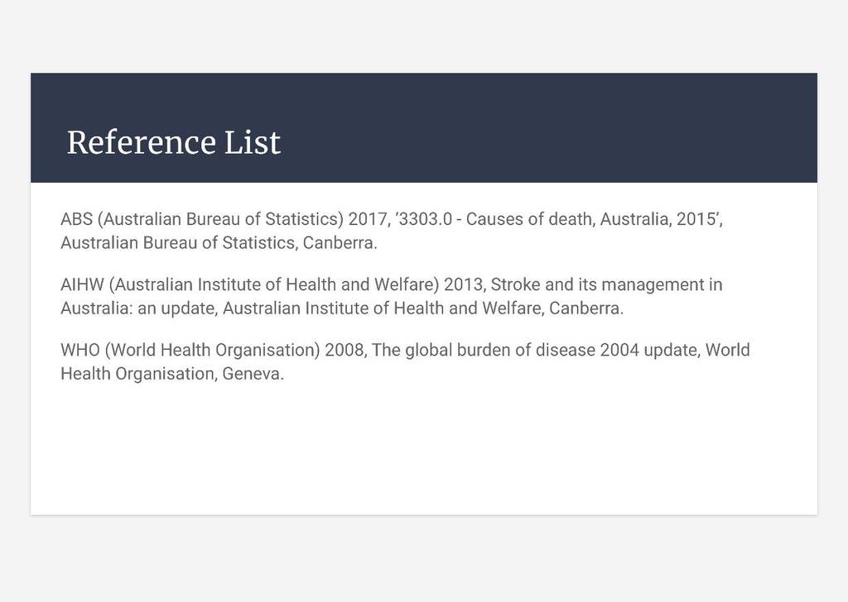
Task: Click the word 'Geneva' in the last reference
Action: point(252,374)
